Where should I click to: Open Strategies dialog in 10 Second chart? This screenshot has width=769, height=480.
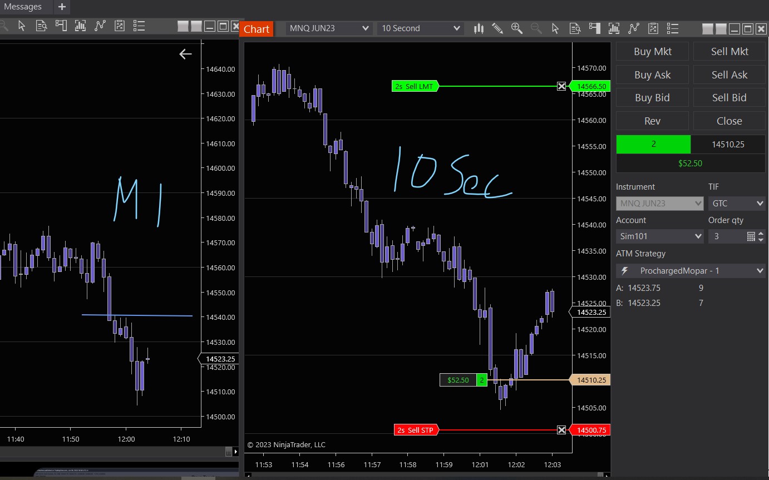point(653,28)
